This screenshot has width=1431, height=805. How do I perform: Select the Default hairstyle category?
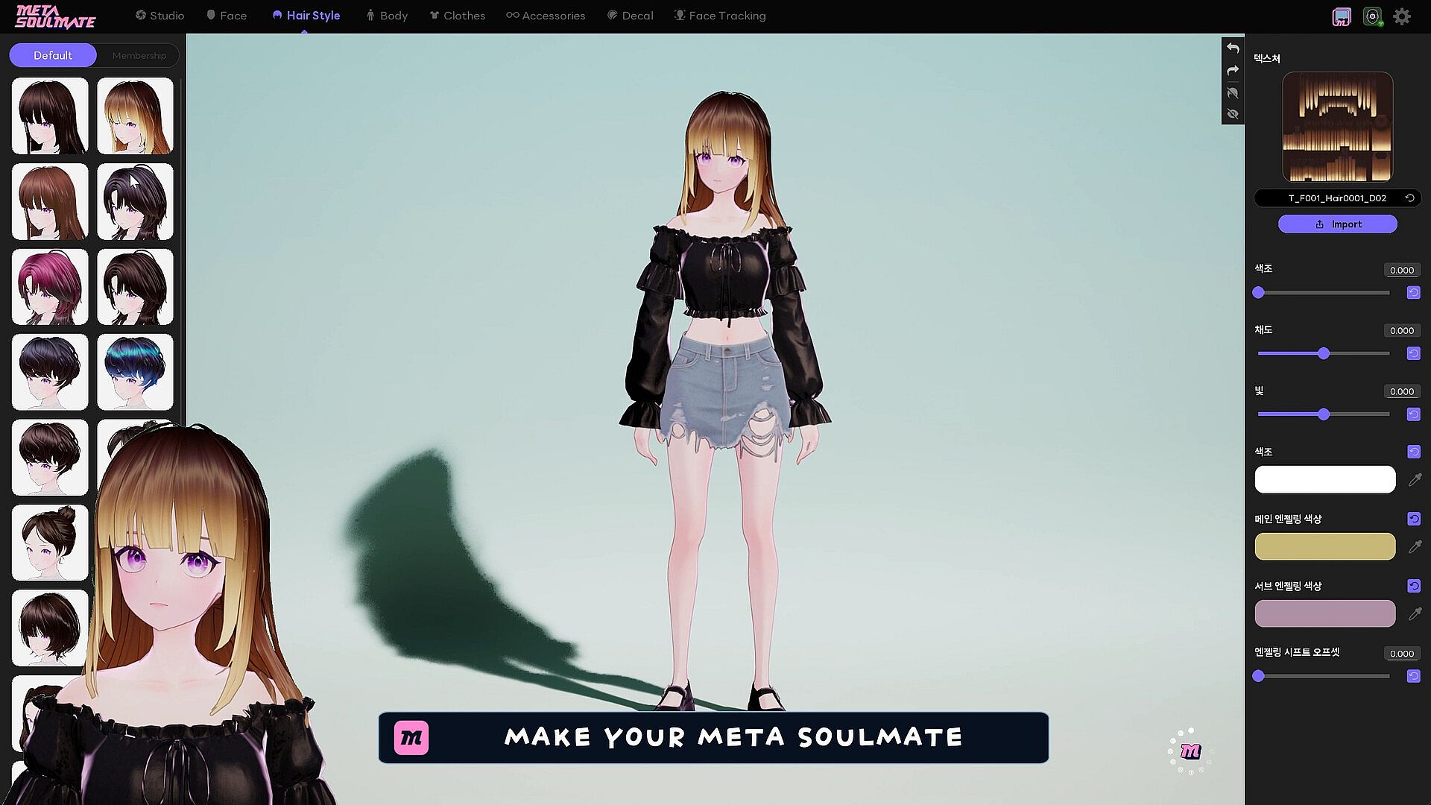(53, 55)
